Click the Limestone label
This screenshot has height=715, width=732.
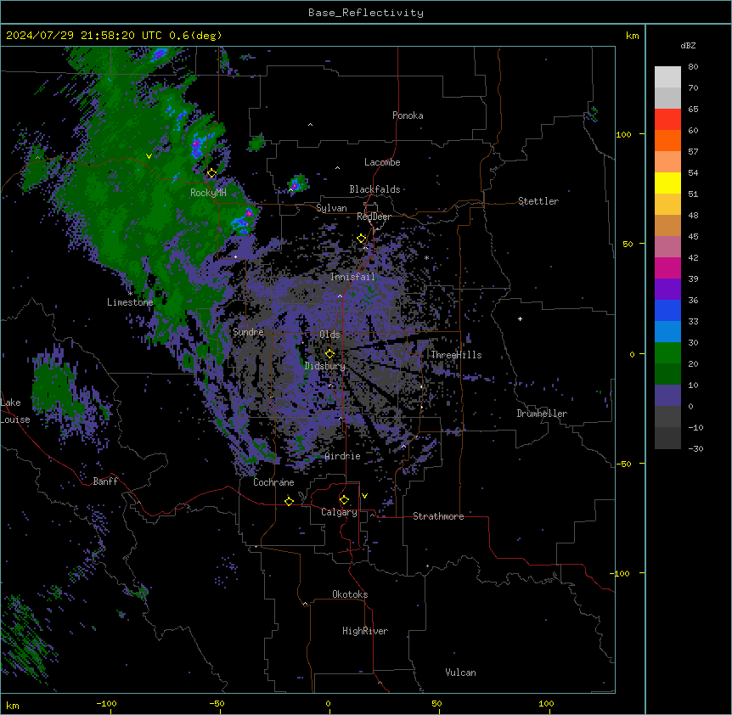click(x=130, y=302)
